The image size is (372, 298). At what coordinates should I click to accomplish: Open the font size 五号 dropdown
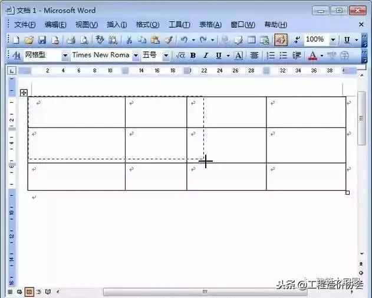tap(166, 56)
